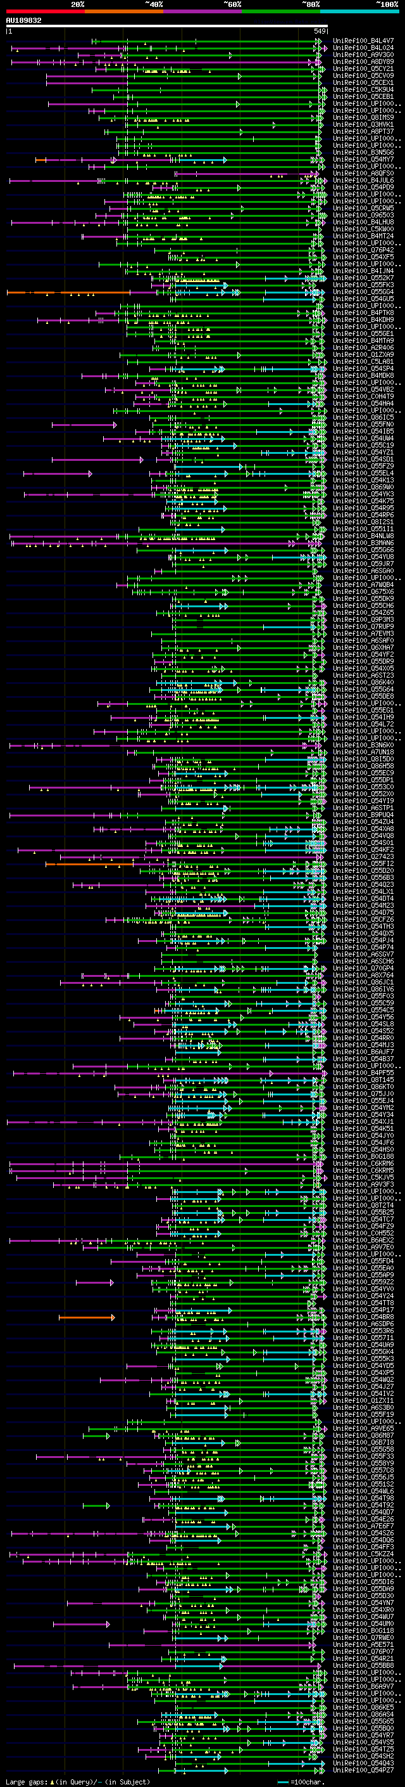Select label UniRef100_B9PUQ4
This screenshot has width=405, height=1787.
pos(363,815)
